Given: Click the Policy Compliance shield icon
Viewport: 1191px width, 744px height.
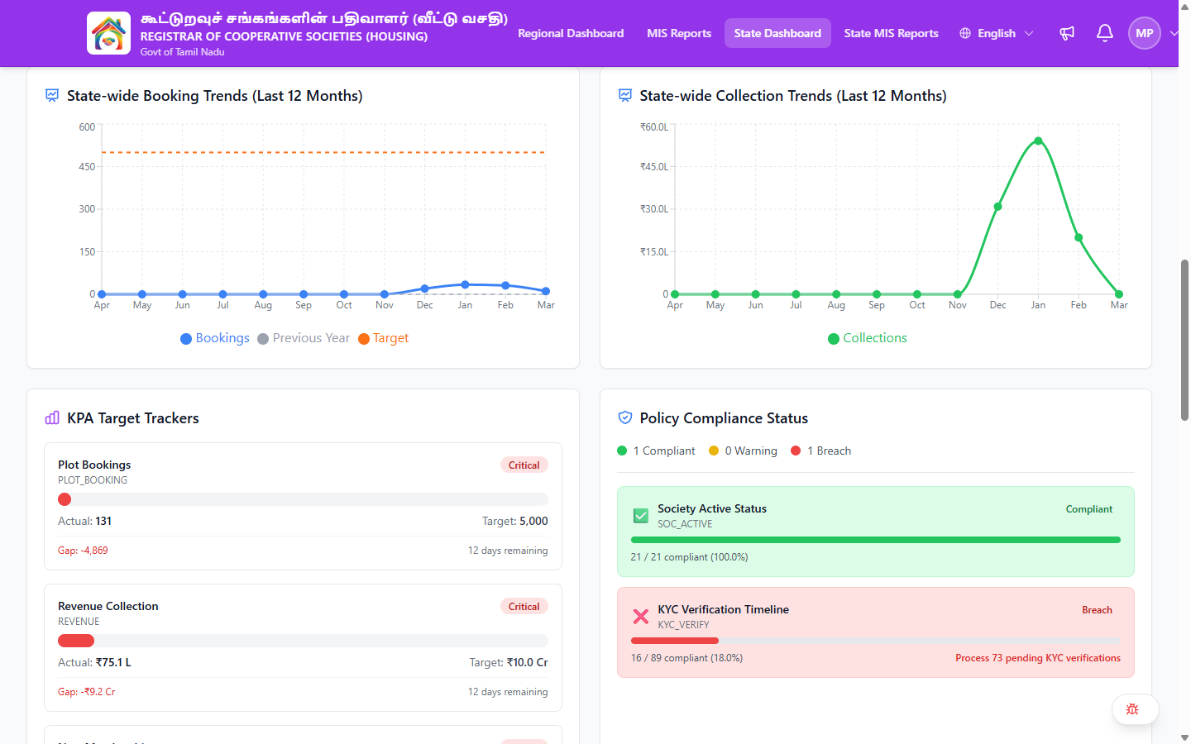Looking at the screenshot, I should pyautogui.click(x=625, y=418).
